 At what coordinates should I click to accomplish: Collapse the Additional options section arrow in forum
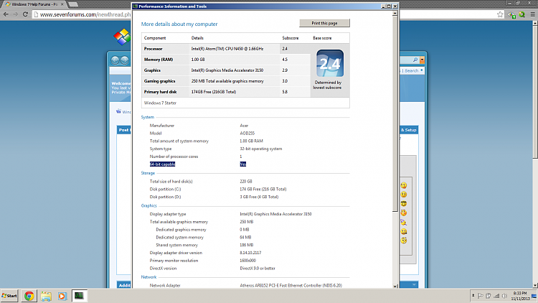(x=414, y=285)
